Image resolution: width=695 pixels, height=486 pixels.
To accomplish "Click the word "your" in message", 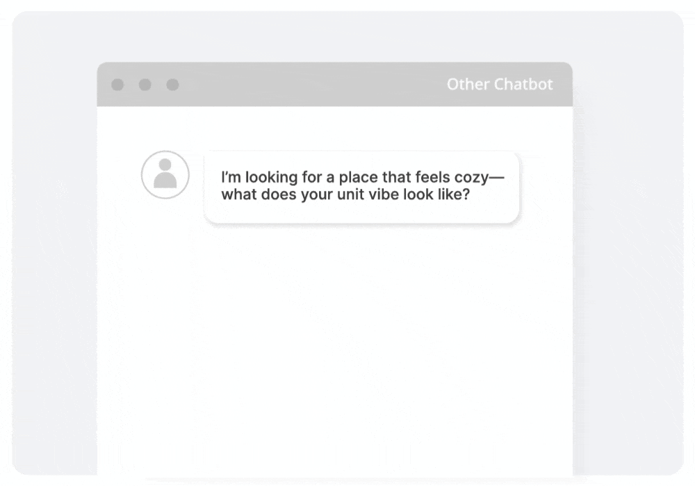I will (317, 195).
